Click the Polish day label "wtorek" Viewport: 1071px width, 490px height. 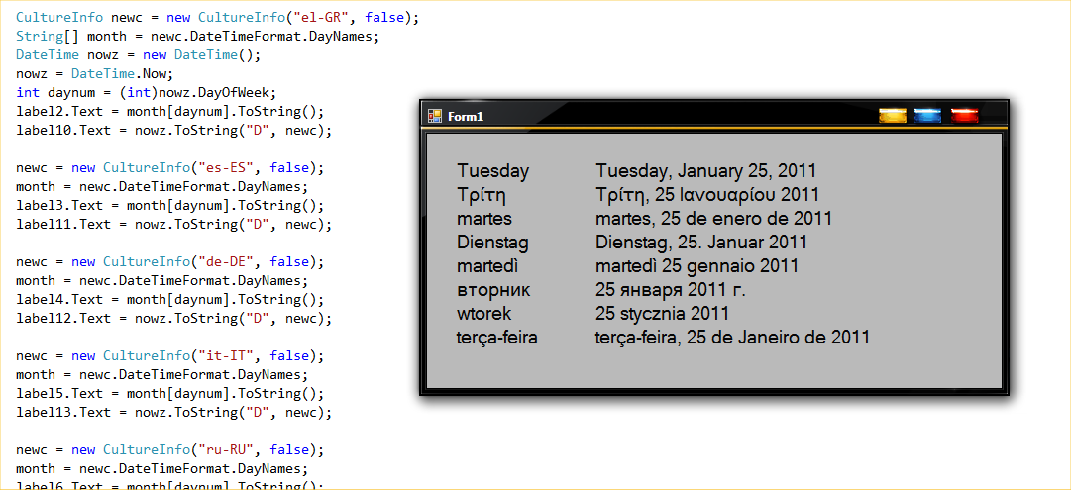point(484,314)
